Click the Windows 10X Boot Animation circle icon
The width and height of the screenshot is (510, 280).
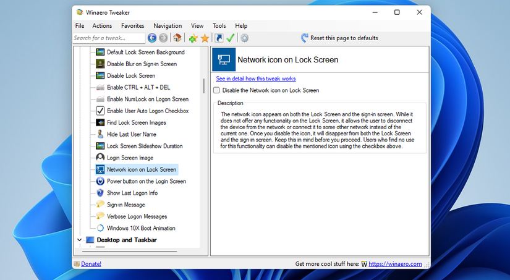pyautogui.click(x=100, y=228)
